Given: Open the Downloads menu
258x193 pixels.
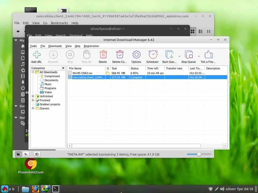Looking at the screenshot, I should coord(55,46).
